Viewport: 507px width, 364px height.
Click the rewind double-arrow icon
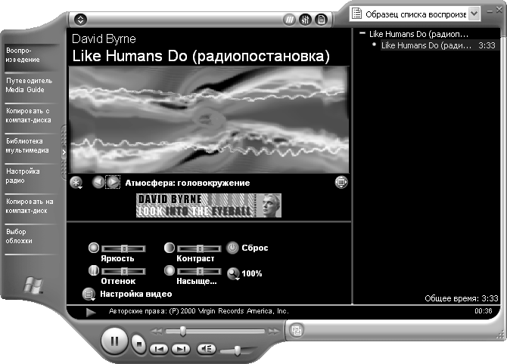[157, 331]
